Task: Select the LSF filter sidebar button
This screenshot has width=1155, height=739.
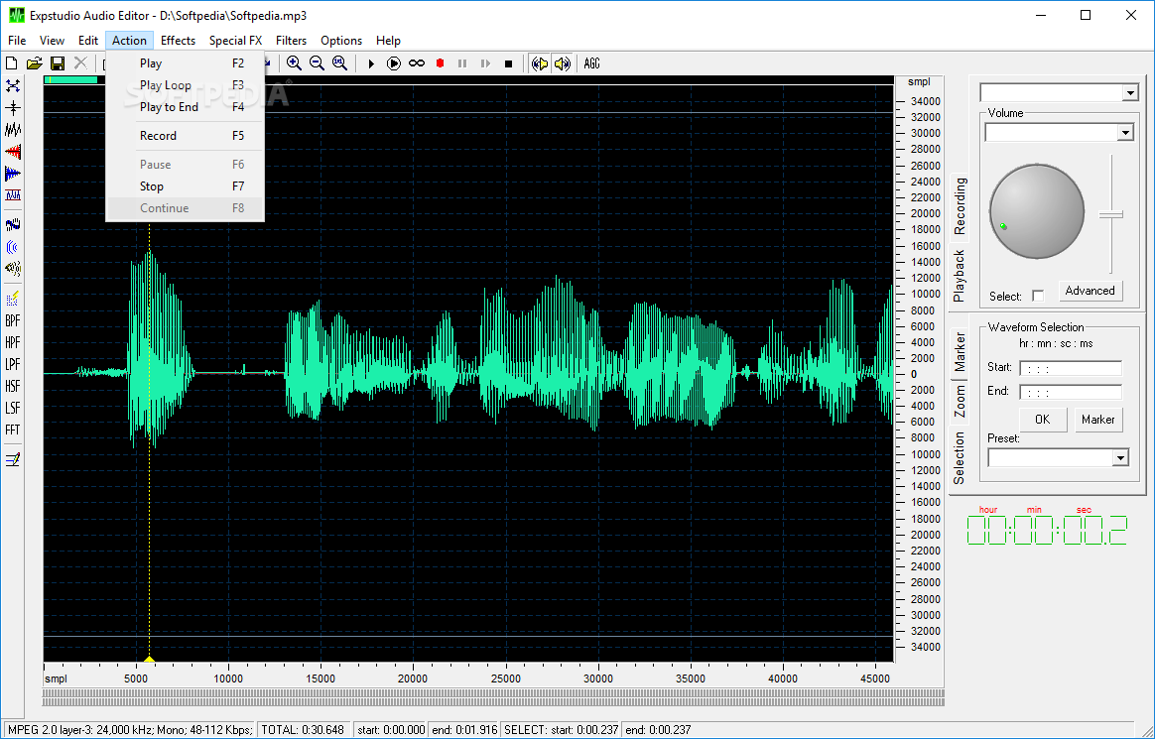Action: coord(13,408)
